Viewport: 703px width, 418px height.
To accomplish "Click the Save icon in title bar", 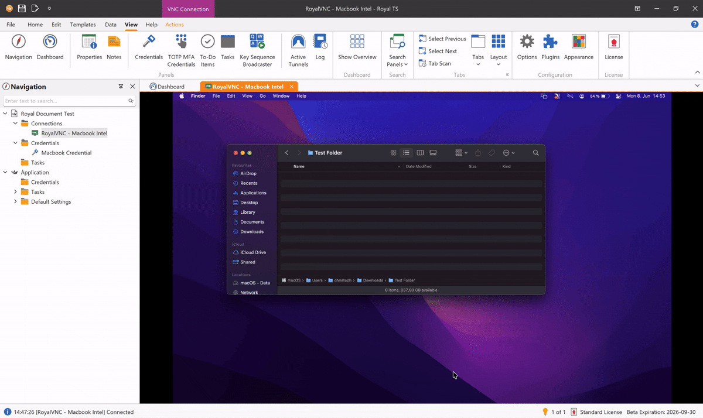I will click(x=22, y=9).
